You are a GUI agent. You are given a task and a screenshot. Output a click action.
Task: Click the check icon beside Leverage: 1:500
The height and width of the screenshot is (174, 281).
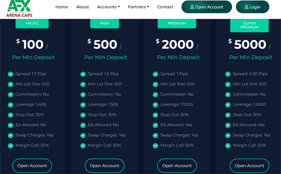pos(83,105)
